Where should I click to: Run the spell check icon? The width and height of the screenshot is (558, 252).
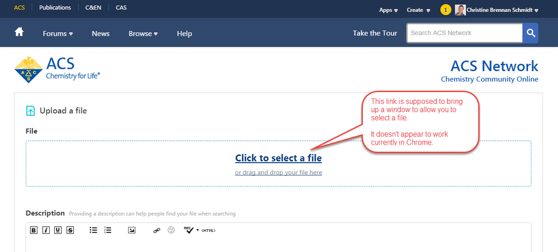[189, 230]
